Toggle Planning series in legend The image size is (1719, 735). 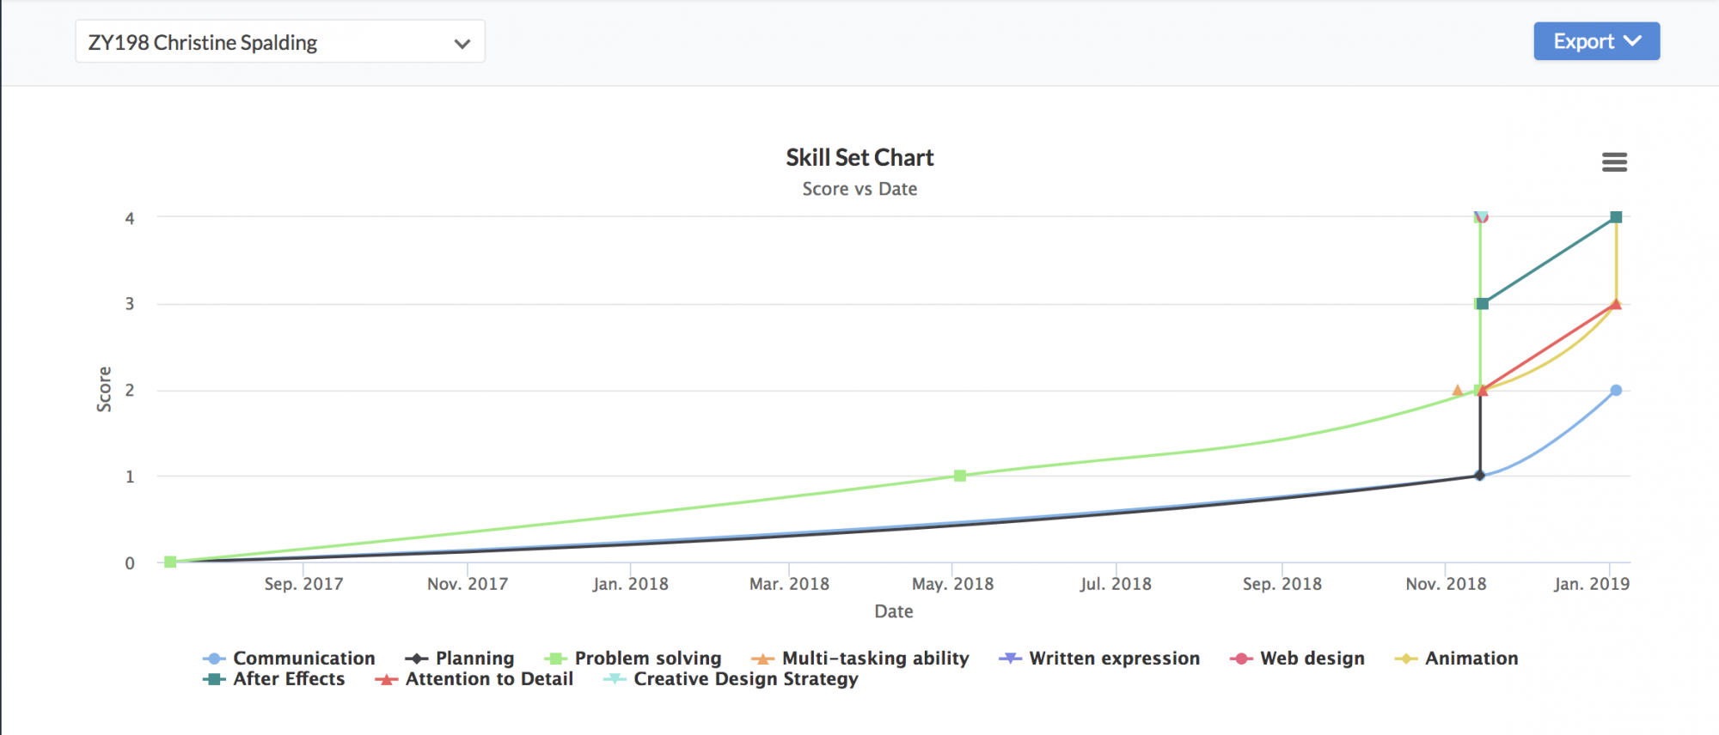point(474,659)
